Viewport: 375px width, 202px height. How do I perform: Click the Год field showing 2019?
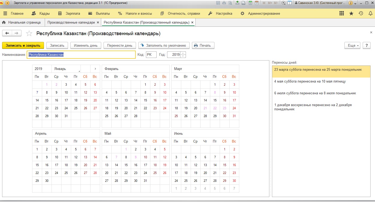(x=174, y=55)
